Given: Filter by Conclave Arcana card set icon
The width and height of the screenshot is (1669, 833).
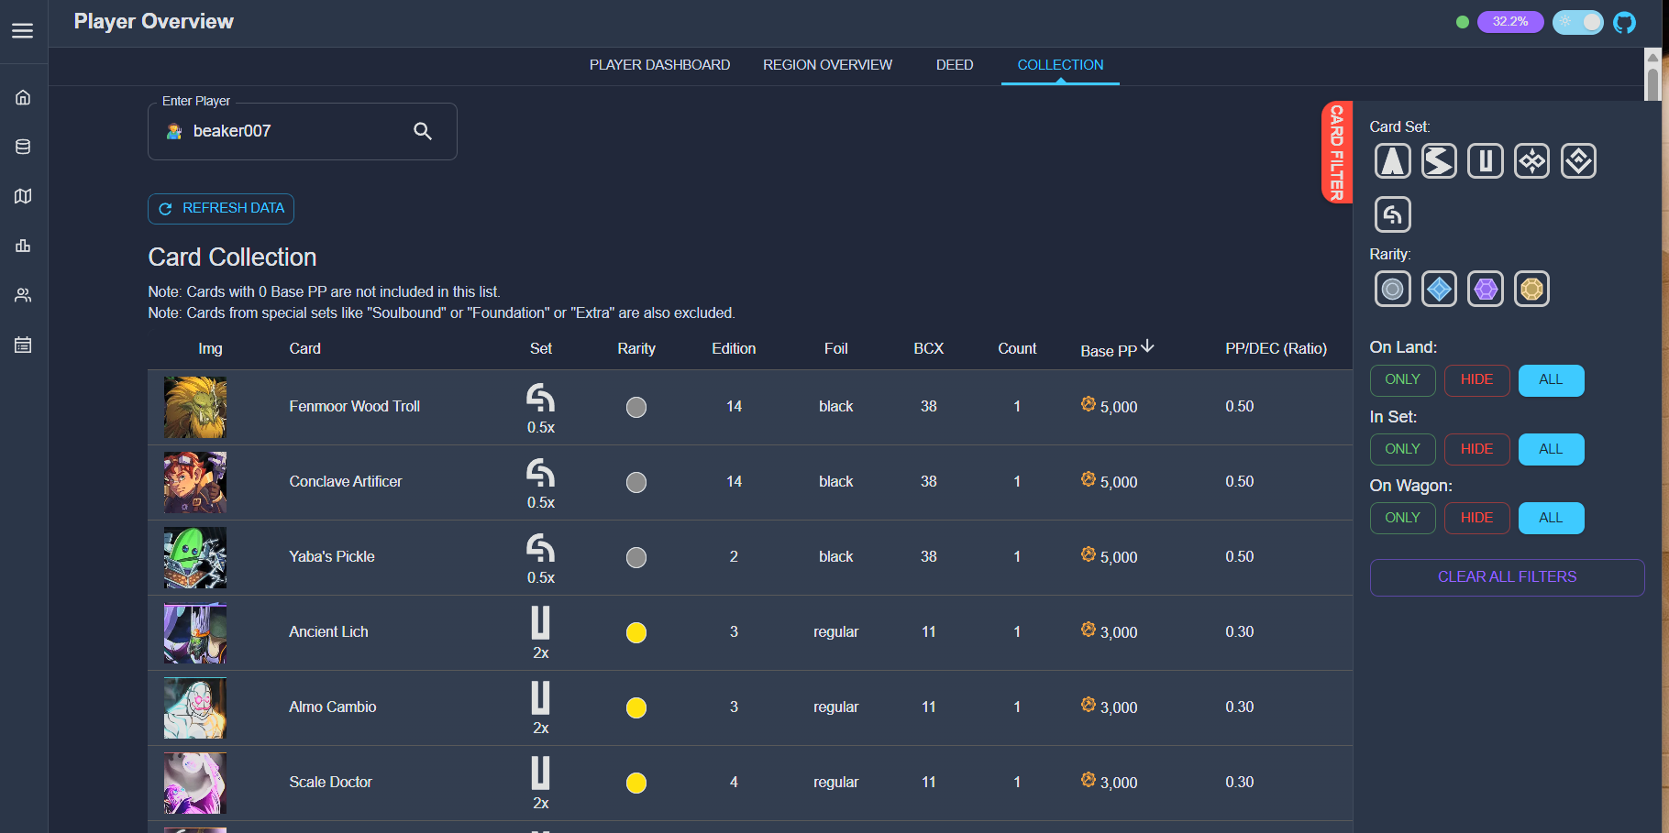Looking at the screenshot, I should point(1392,214).
